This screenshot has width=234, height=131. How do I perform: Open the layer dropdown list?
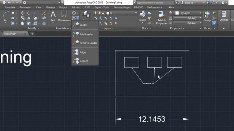click(136, 13)
